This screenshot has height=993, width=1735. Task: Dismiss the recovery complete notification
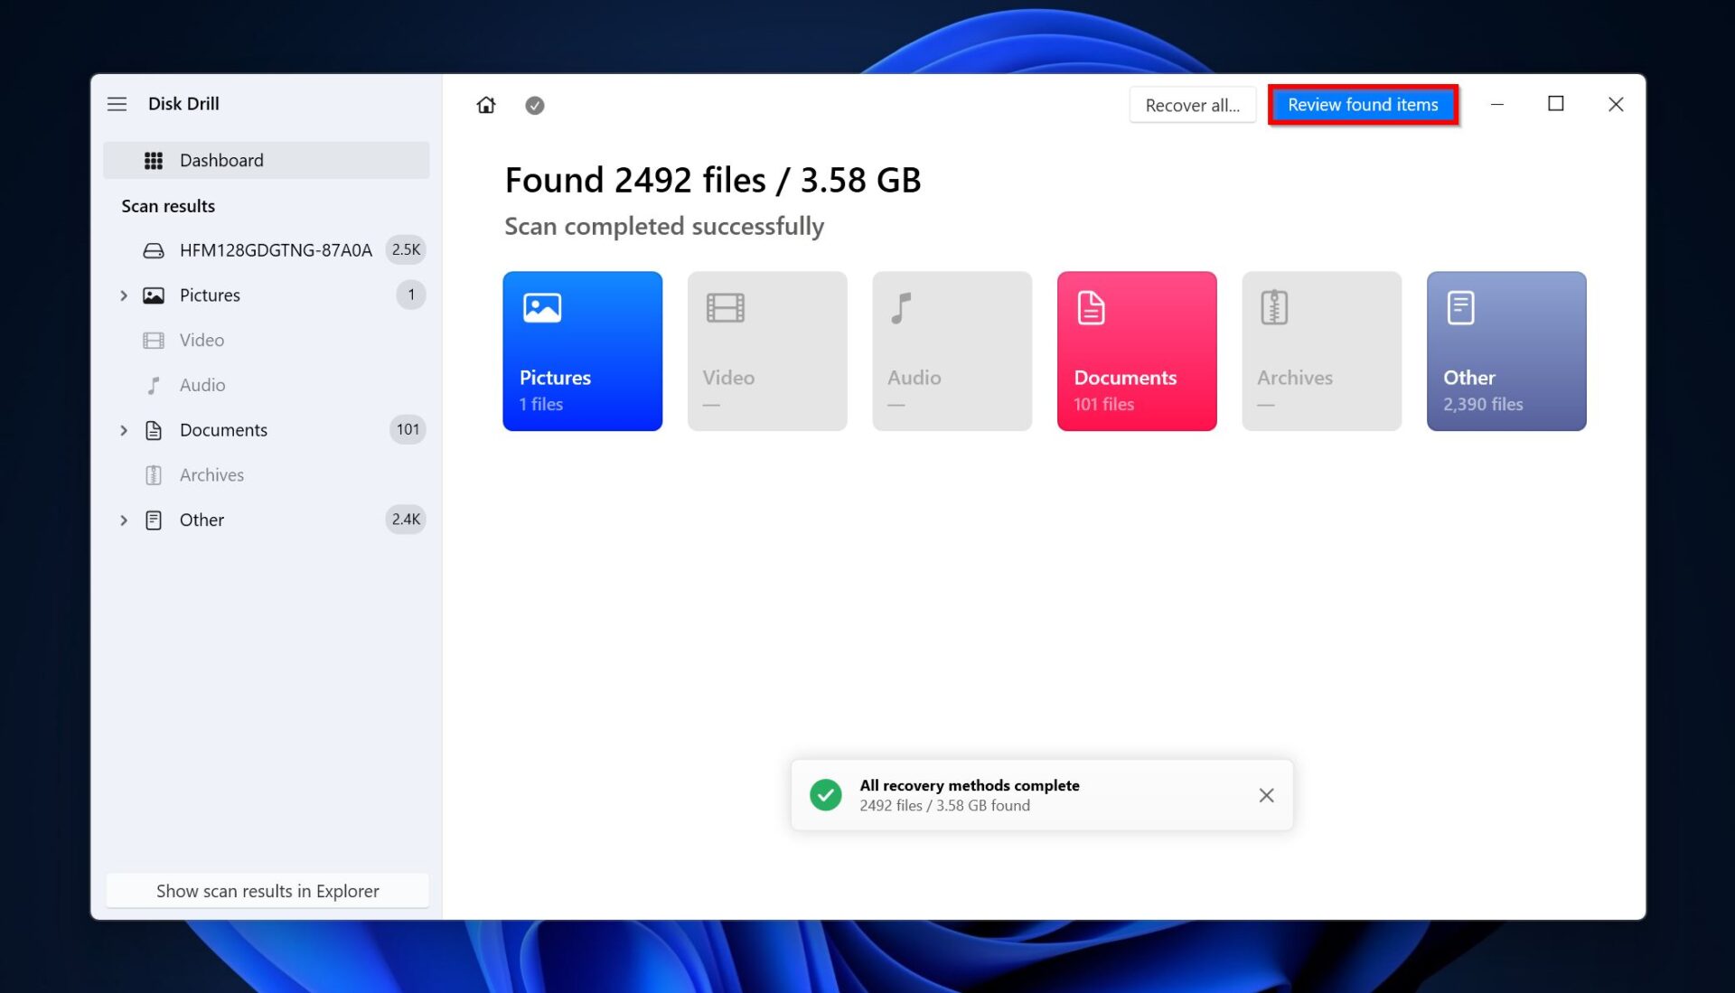point(1266,795)
